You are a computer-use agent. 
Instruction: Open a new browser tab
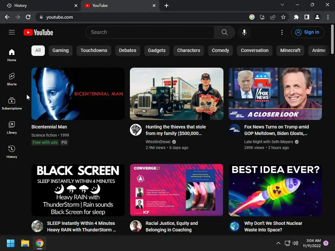point(167,6)
